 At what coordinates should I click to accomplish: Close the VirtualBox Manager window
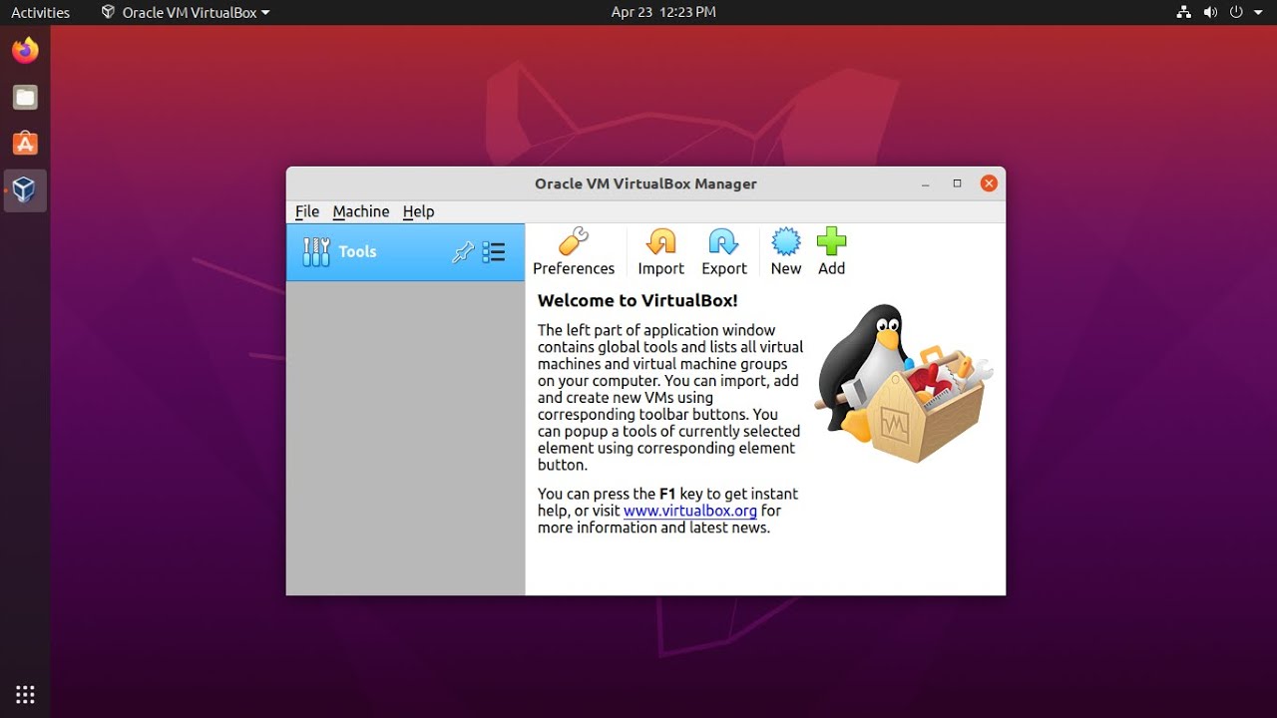click(x=989, y=183)
